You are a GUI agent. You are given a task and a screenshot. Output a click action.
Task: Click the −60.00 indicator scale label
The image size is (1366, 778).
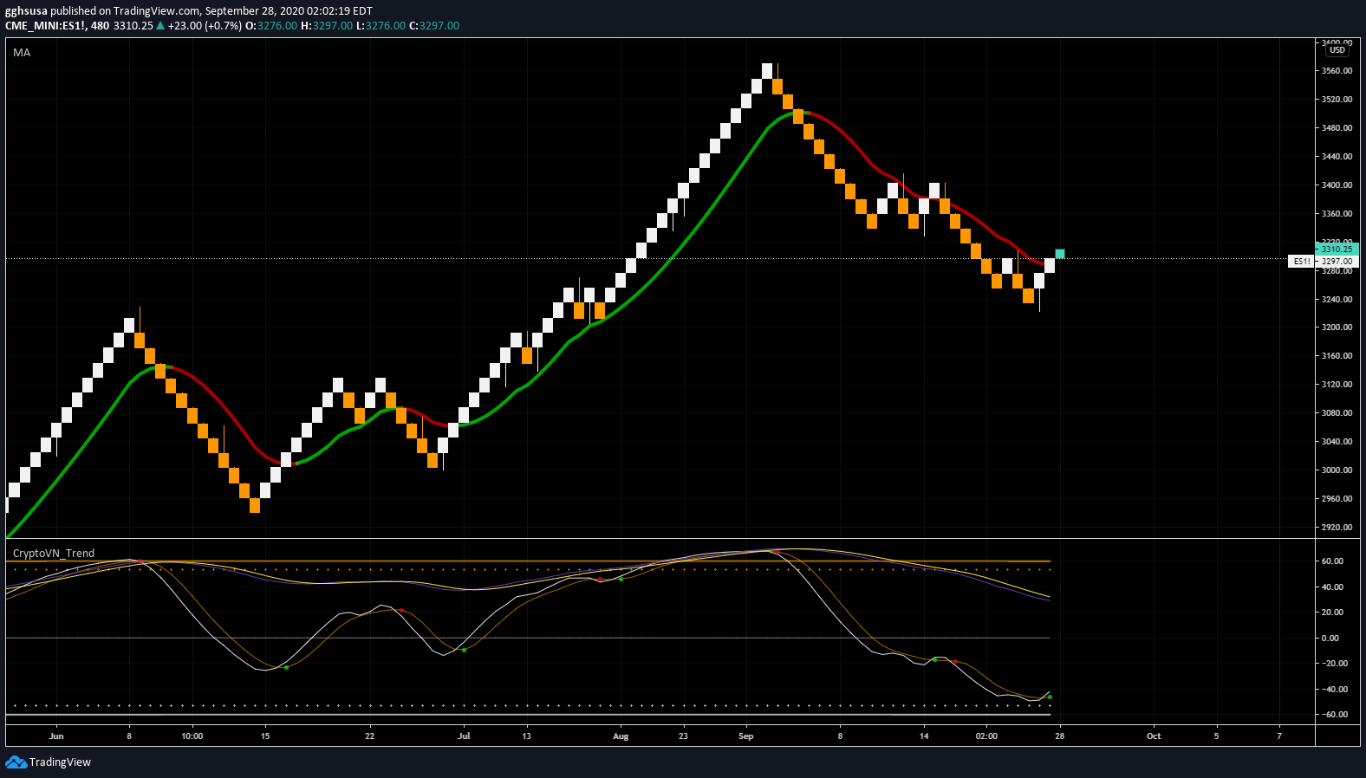[x=1335, y=715]
